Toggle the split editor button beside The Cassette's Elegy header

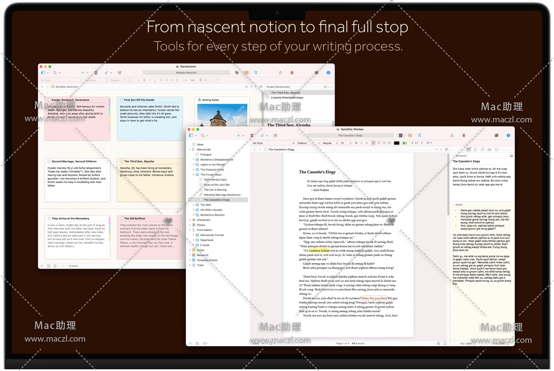[x=447, y=150]
